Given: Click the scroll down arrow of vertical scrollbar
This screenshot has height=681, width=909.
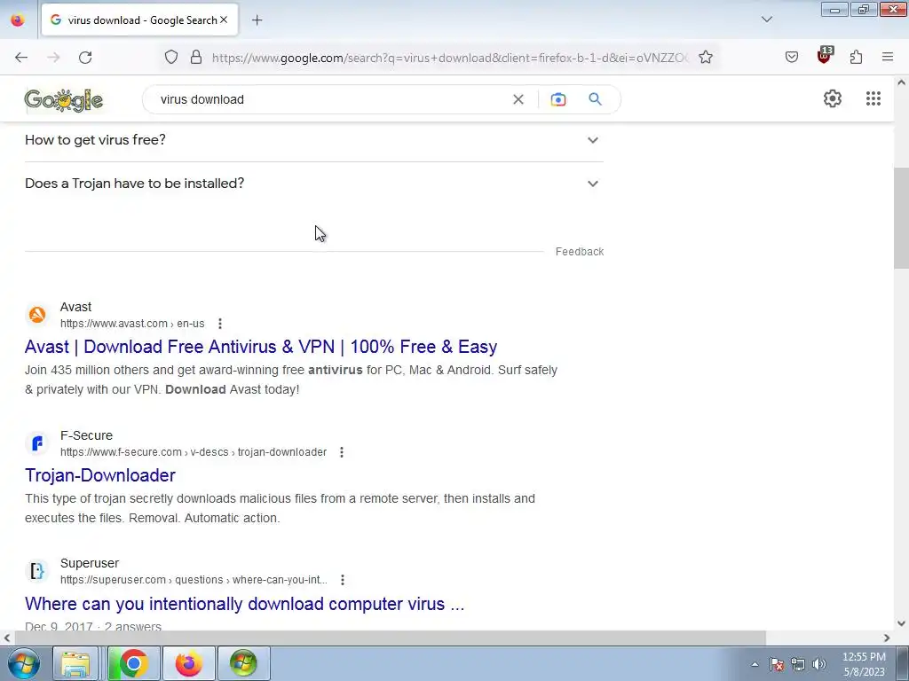Looking at the screenshot, I should [x=902, y=623].
